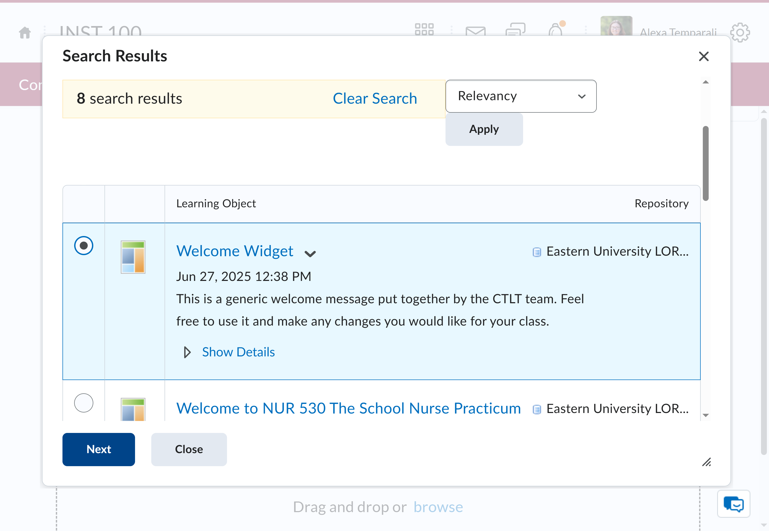Image resolution: width=769 pixels, height=531 pixels.
Task: Open the chat support widget icon
Action: [x=734, y=504]
